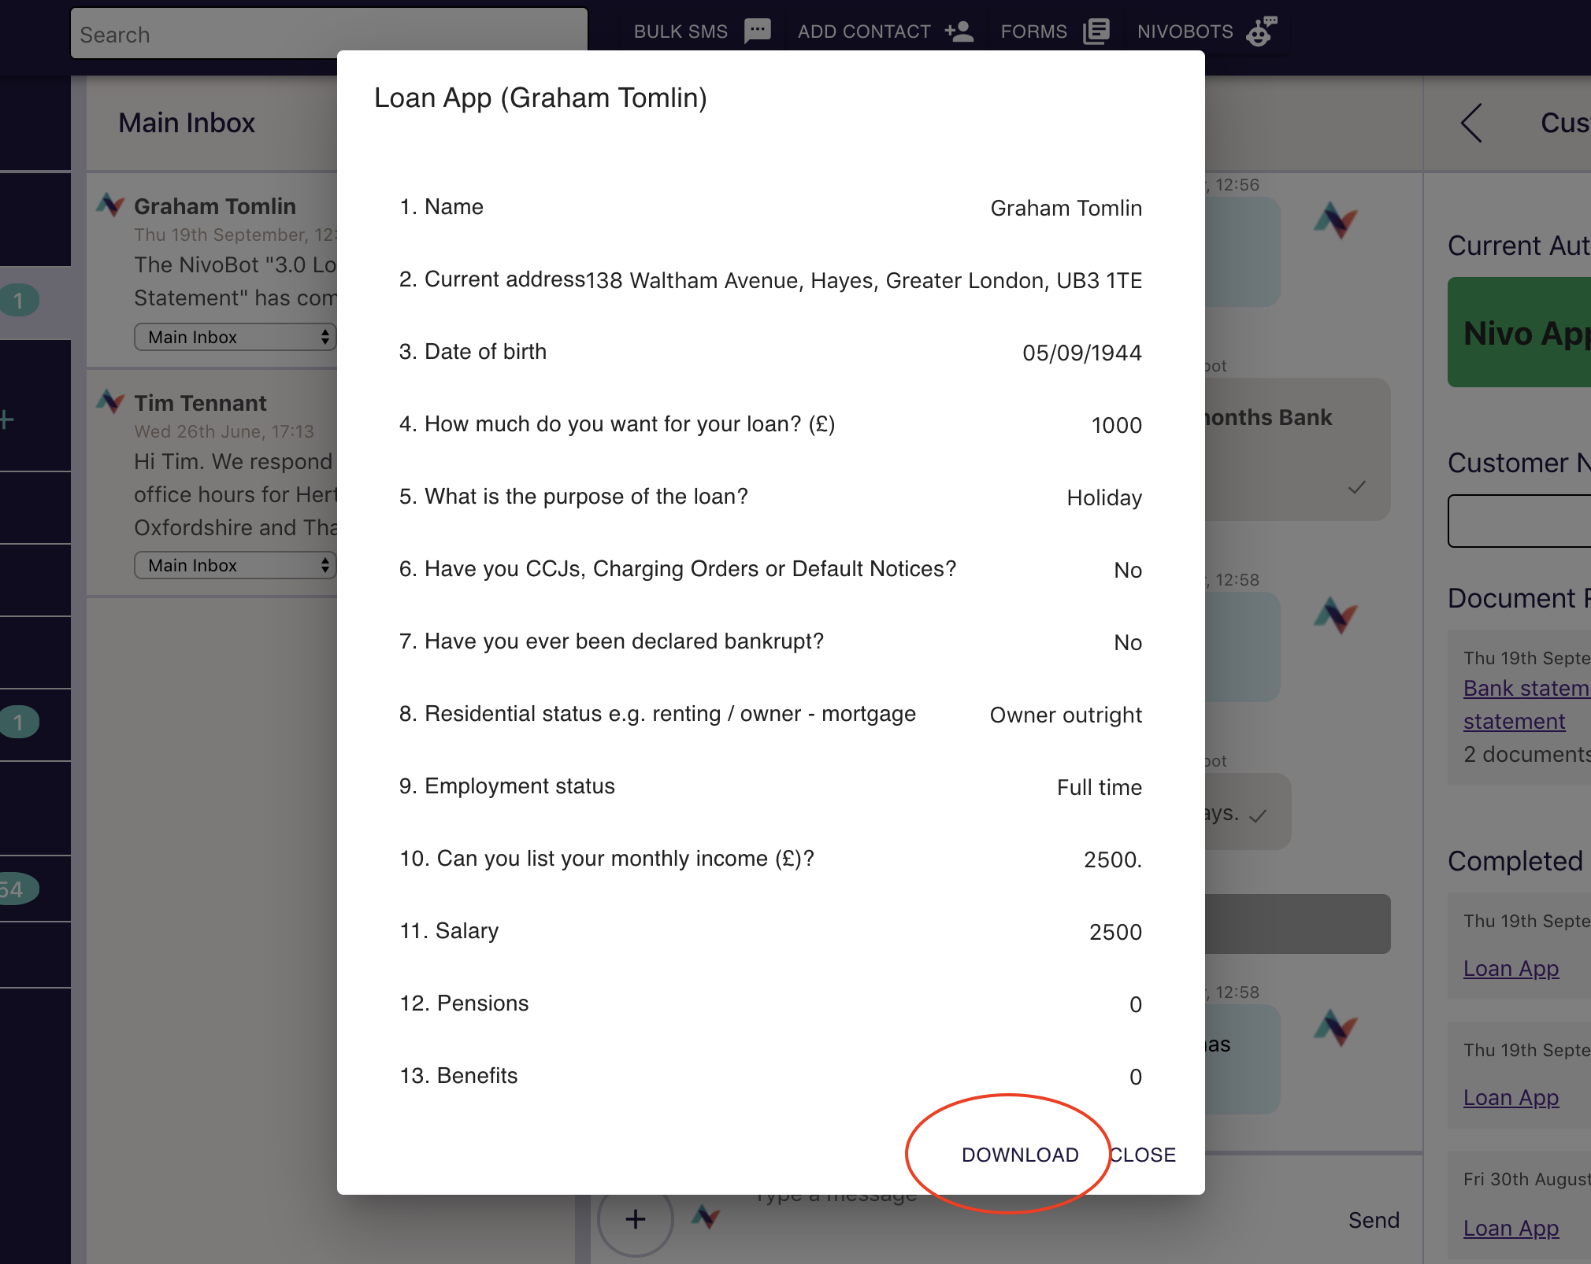
Task: Open the NivoBots robot icon
Action: pyautogui.click(x=1261, y=31)
